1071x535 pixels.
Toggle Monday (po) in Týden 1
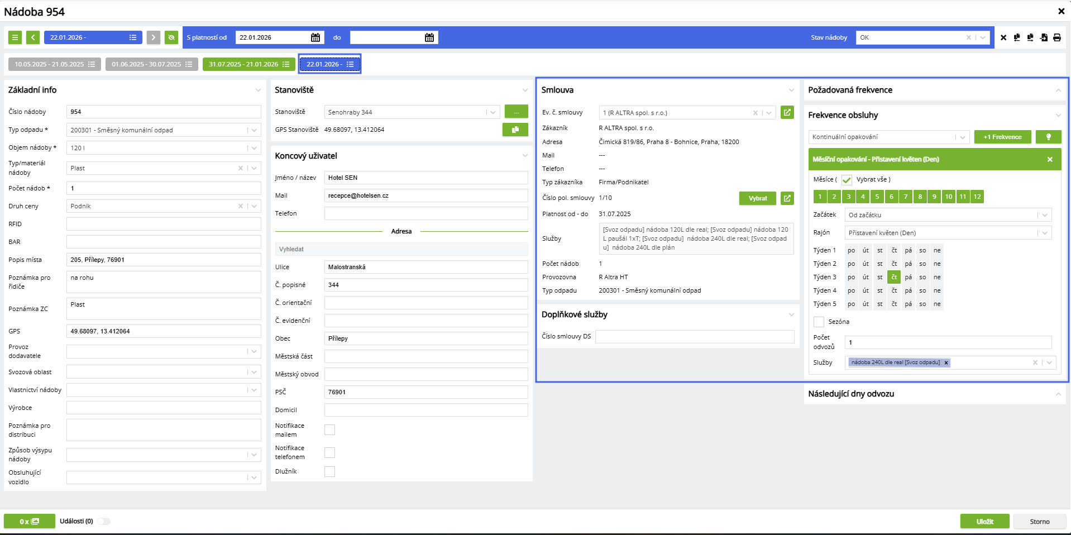pos(852,250)
